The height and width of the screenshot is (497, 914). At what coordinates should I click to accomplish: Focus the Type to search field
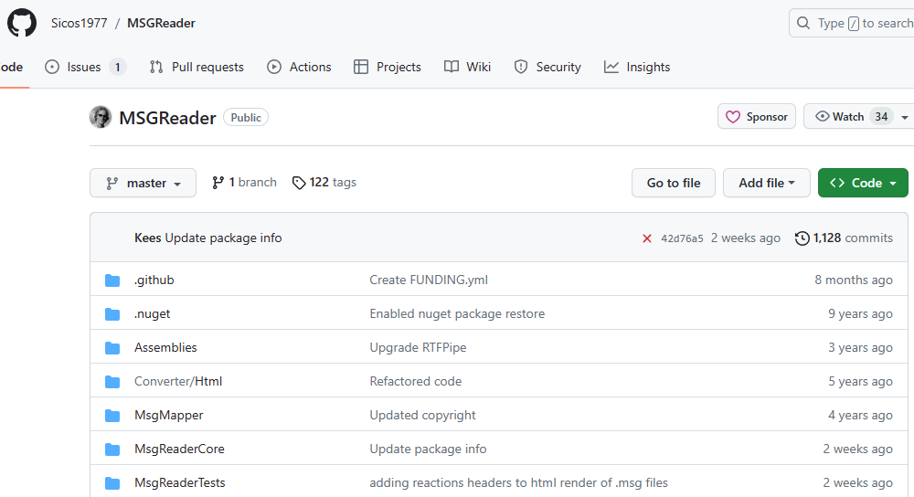tap(852, 24)
